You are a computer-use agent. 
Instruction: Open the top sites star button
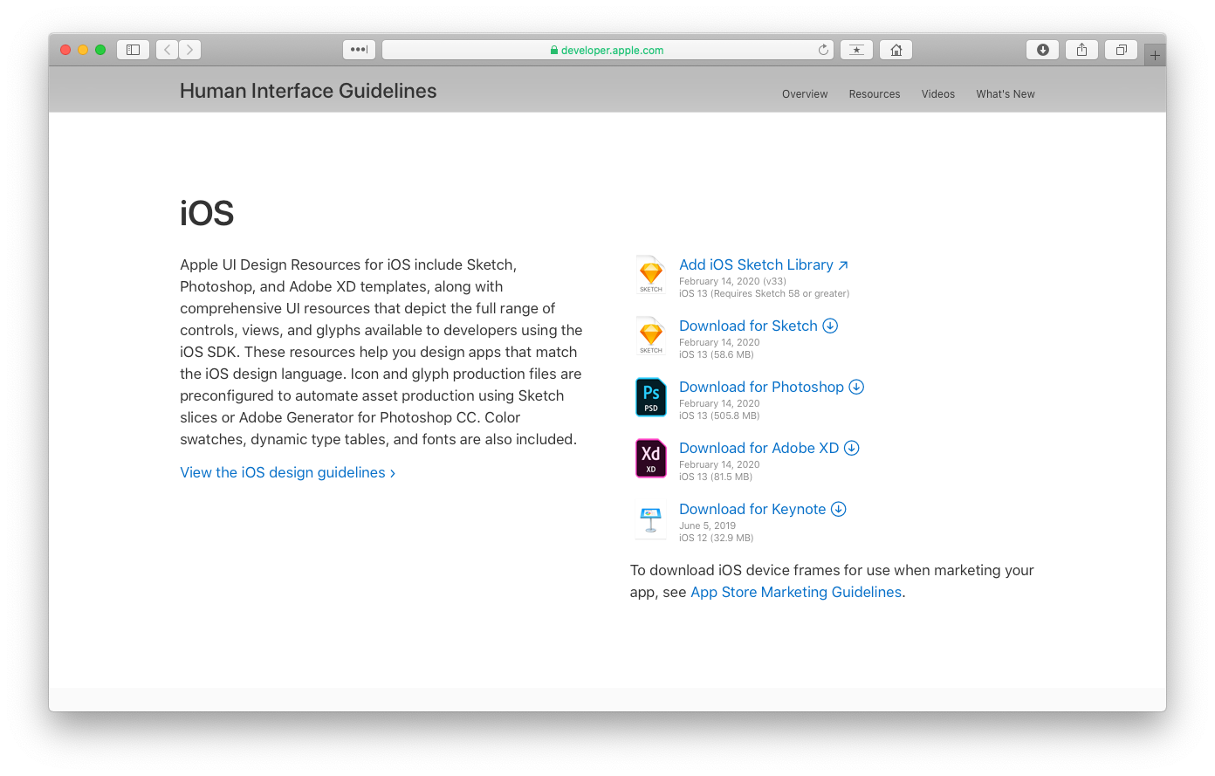(856, 50)
